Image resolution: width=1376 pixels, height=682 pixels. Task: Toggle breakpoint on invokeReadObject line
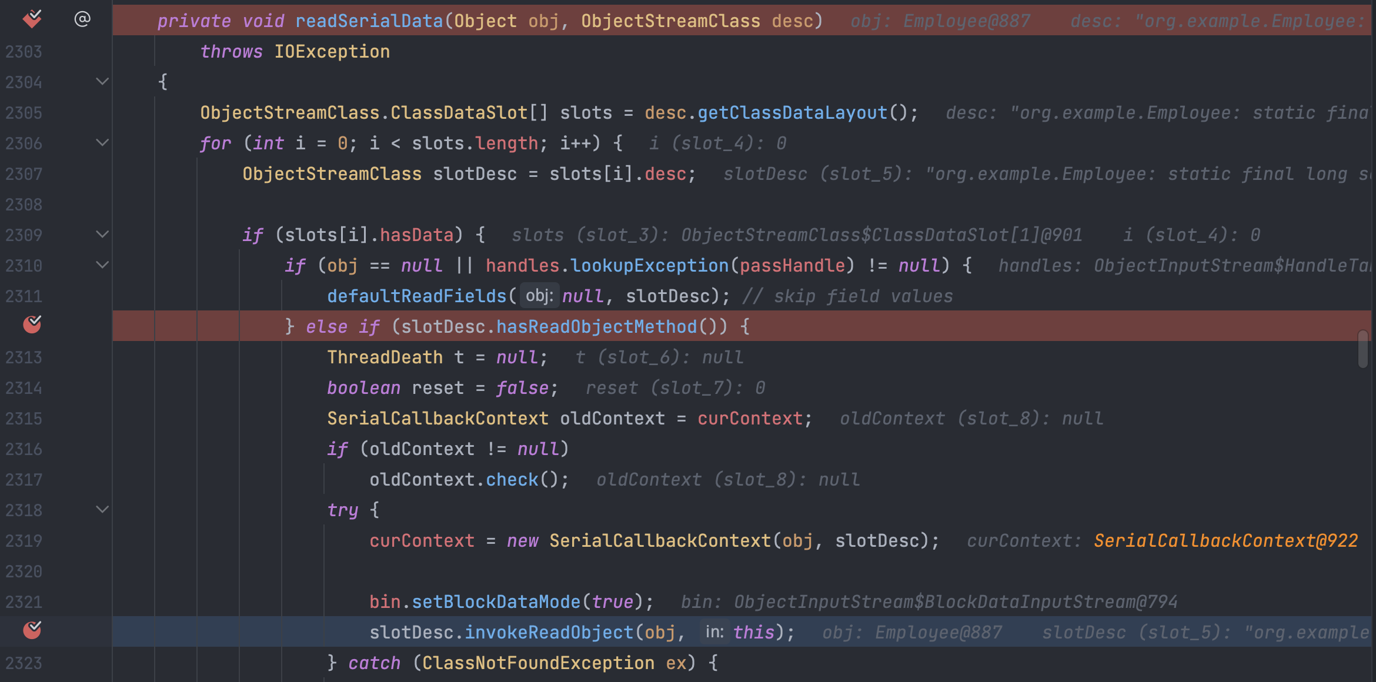[x=32, y=630]
